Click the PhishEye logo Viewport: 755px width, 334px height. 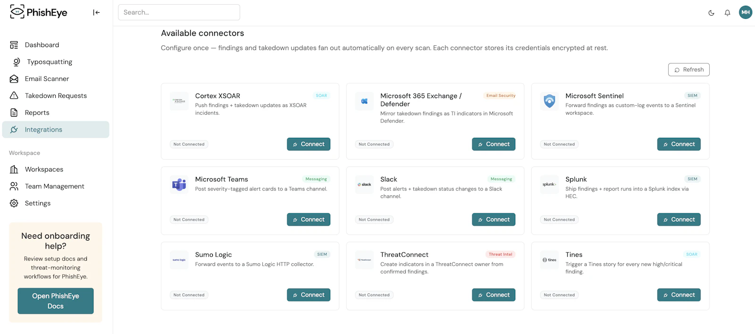click(39, 12)
